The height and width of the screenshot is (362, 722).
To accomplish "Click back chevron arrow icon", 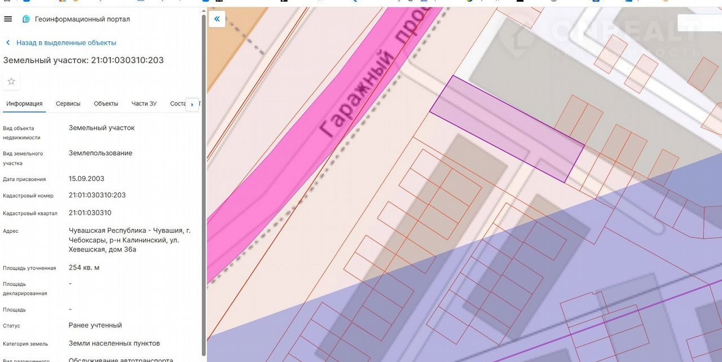I will click(8, 43).
